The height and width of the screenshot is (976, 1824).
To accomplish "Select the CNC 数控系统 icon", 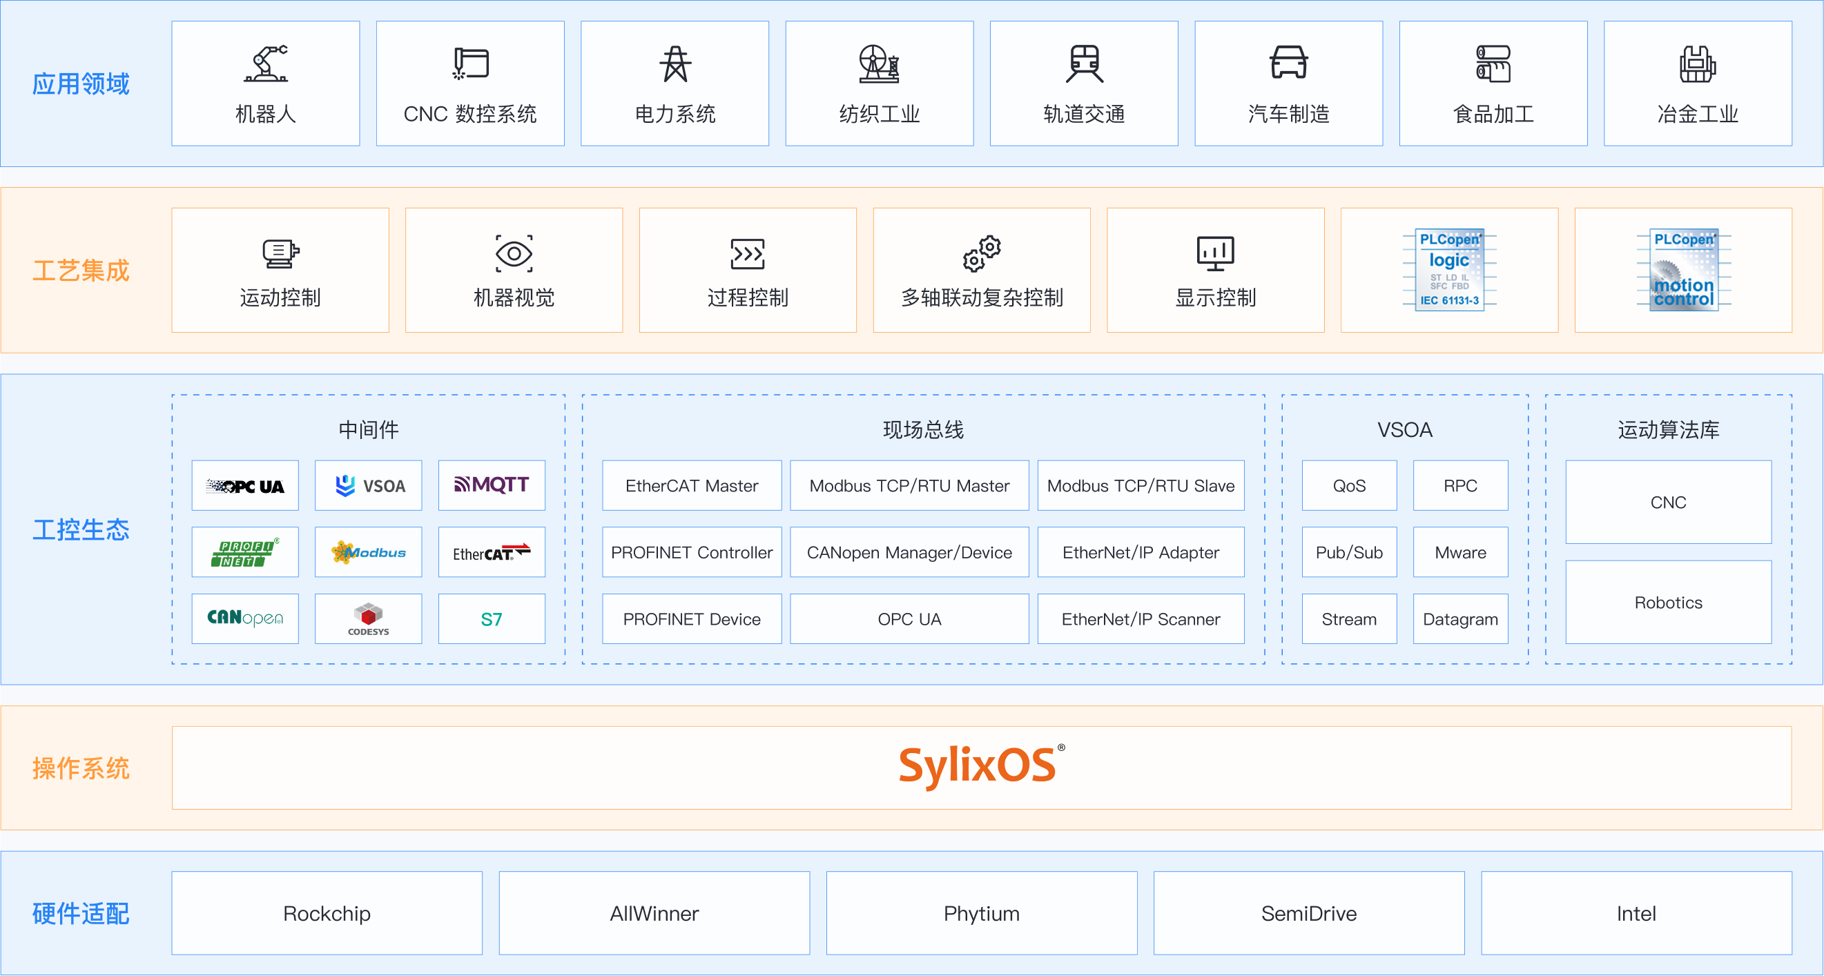I will [471, 64].
